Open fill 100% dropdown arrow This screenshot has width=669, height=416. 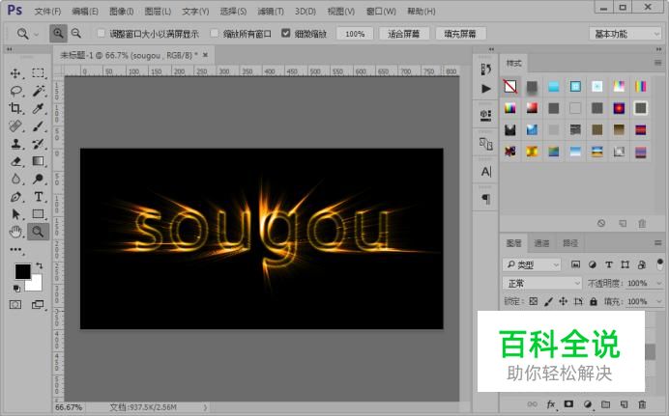click(659, 301)
